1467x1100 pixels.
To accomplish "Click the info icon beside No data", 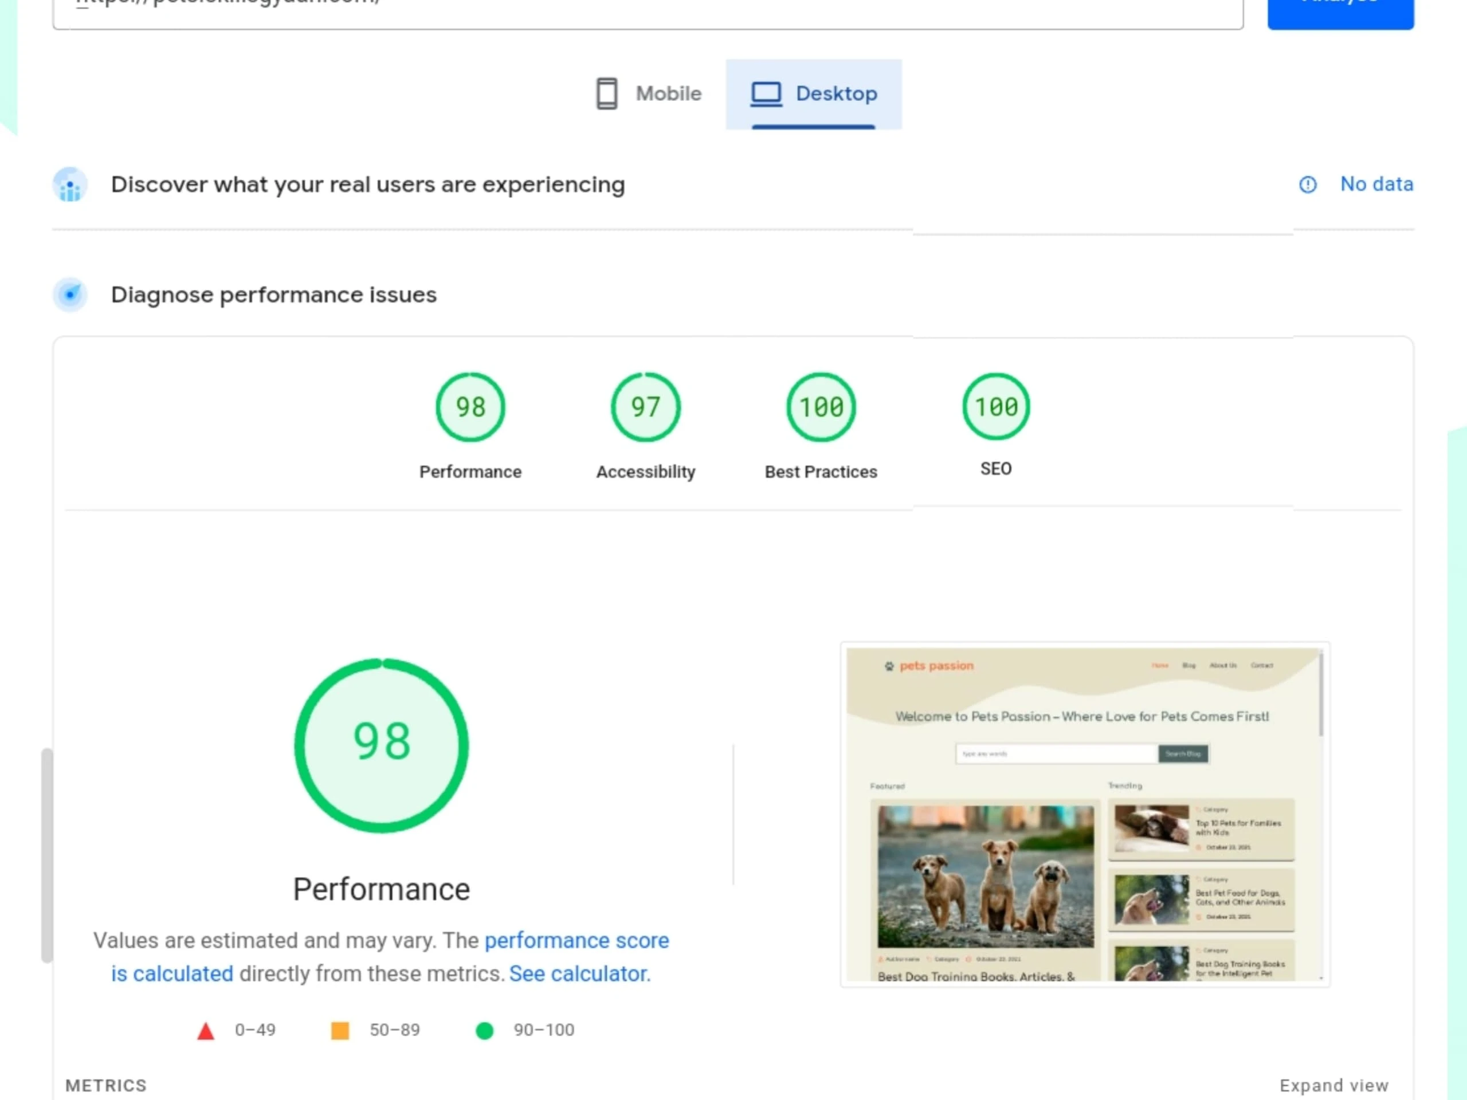I will [x=1307, y=185].
